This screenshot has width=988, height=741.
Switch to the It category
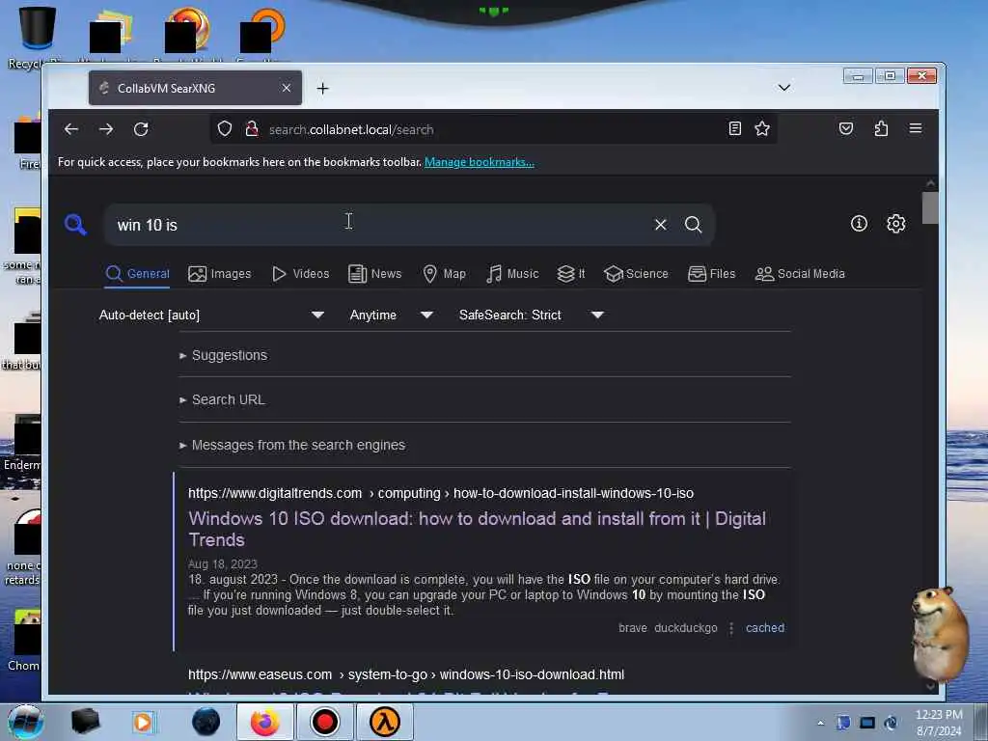coord(571,273)
